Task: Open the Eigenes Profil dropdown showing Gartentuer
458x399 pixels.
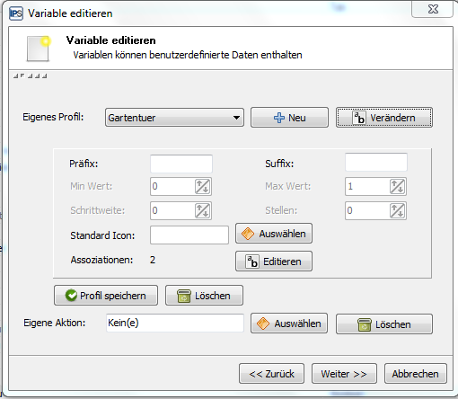Action: click(x=174, y=118)
